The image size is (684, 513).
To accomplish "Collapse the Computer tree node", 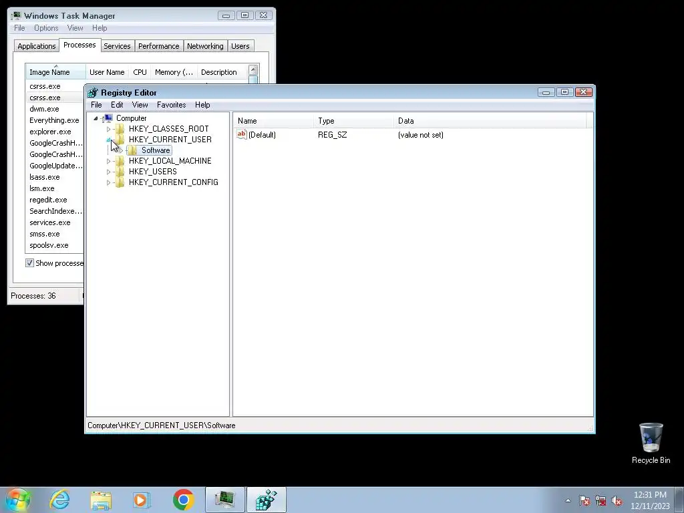I will pos(96,118).
